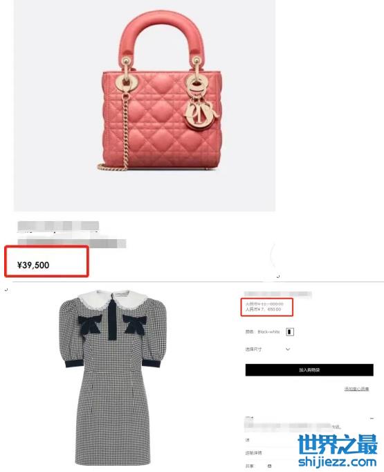Click the pink quilted handbag image
This screenshot has width=384, height=472.
click(x=159, y=91)
